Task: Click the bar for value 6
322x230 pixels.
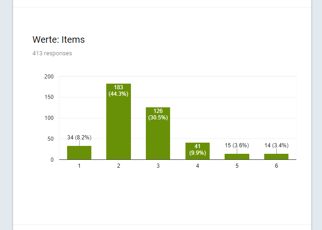Action: pyautogui.click(x=276, y=157)
